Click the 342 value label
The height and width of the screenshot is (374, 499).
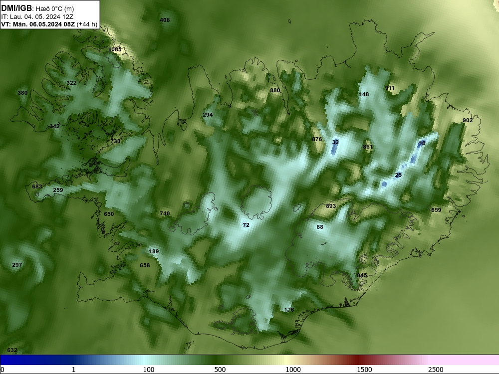click(x=54, y=126)
